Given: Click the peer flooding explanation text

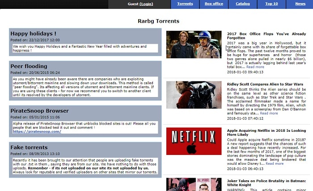Looking at the screenshot, I should (x=83, y=87).
